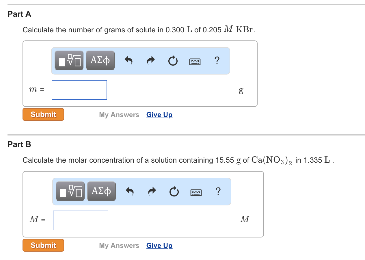The image size is (365, 260).
Task: Open the Greek symbols ΑΣΦ palette in Part A
Action: 100,60
